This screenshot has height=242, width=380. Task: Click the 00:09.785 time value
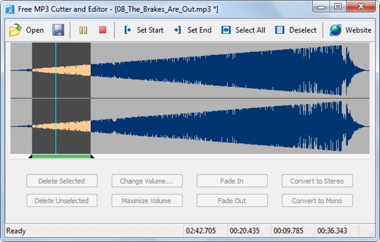click(x=288, y=231)
